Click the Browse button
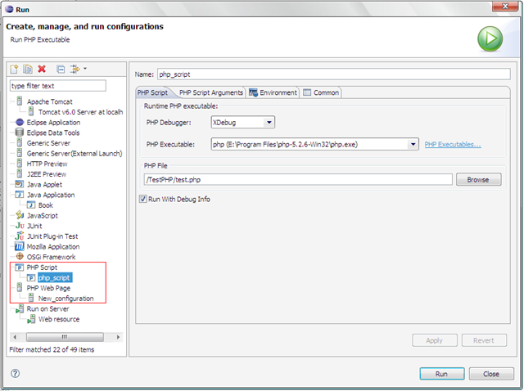524x391 pixels. click(478, 180)
